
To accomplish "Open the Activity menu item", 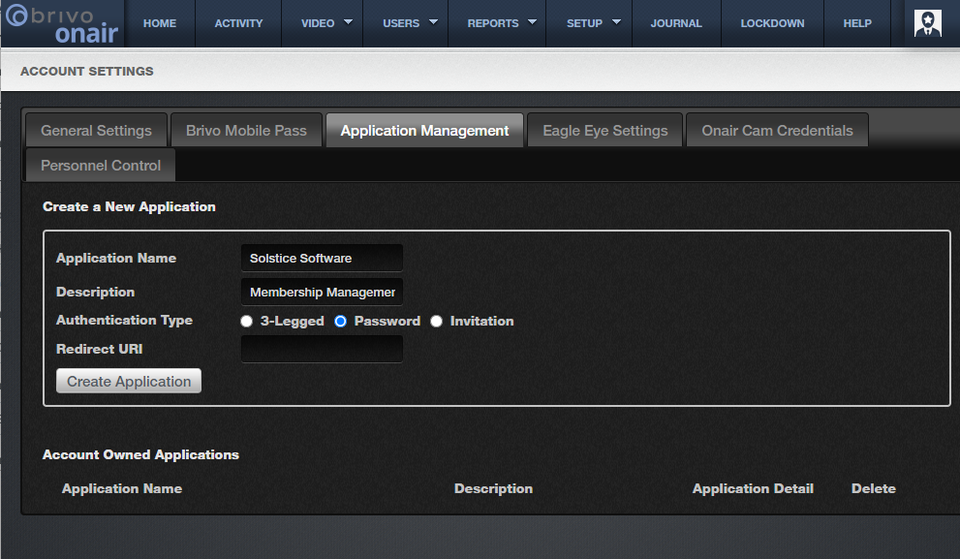I will pos(238,23).
